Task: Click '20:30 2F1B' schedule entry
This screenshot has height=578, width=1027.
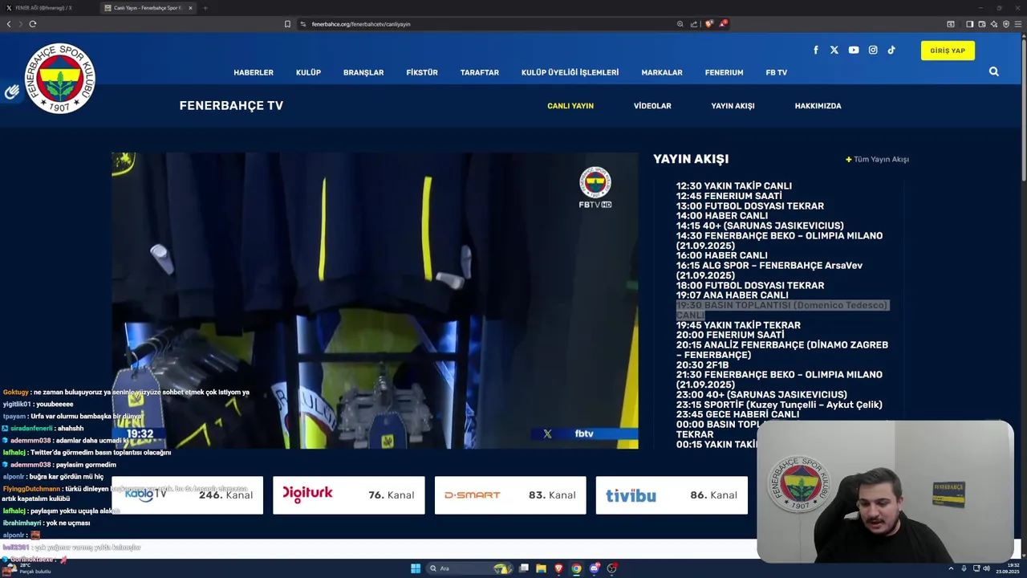Action: [701, 364]
